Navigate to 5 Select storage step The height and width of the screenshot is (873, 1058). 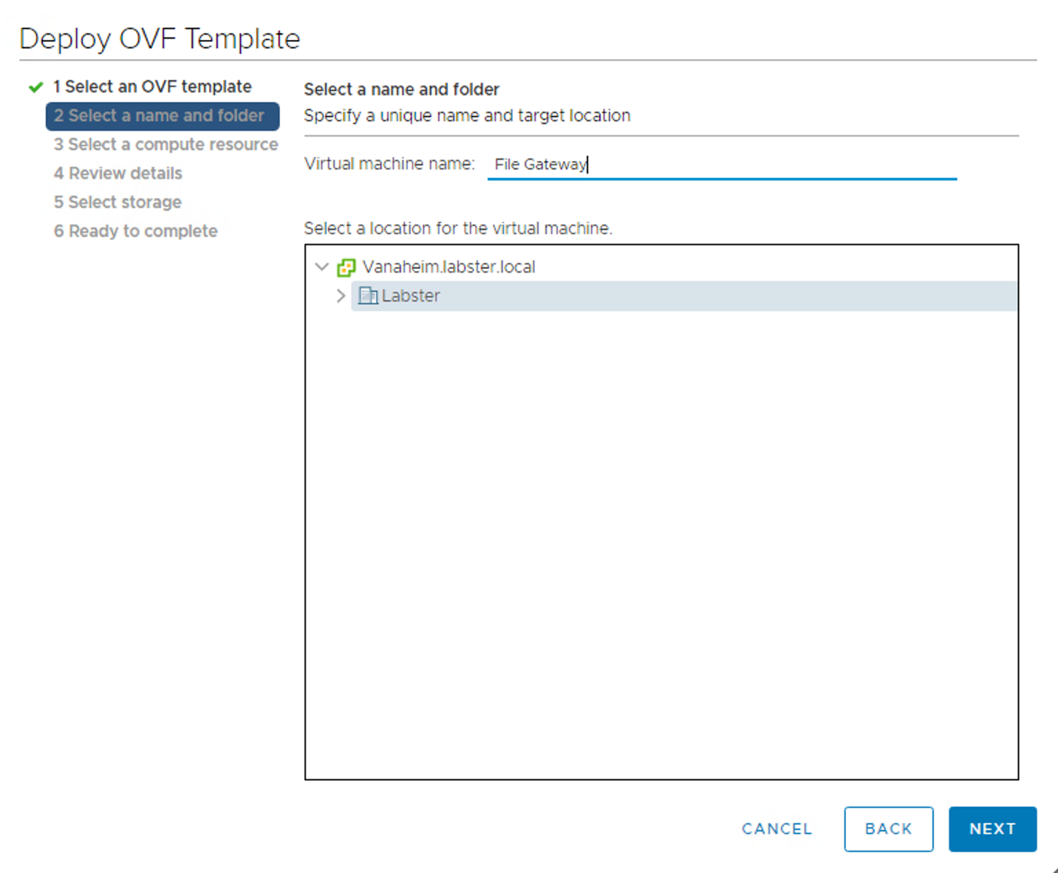117,202
